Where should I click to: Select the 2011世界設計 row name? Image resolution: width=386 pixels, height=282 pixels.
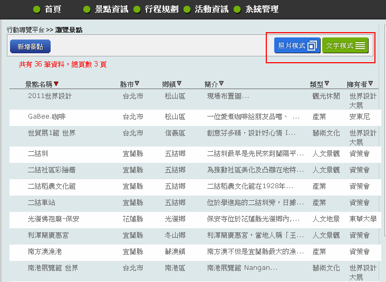click(x=50, y=96)
